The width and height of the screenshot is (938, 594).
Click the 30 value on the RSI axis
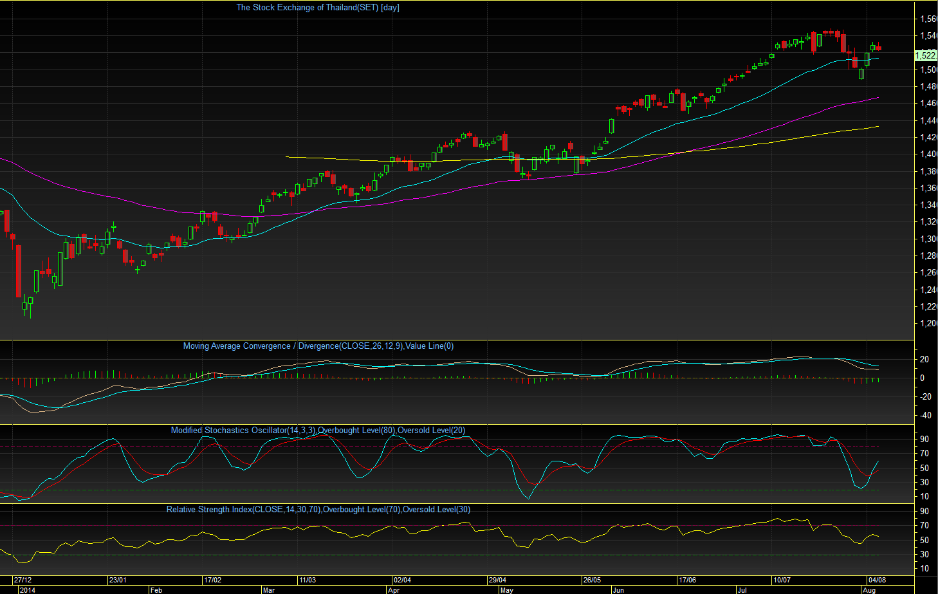click(x=924, y=554)
